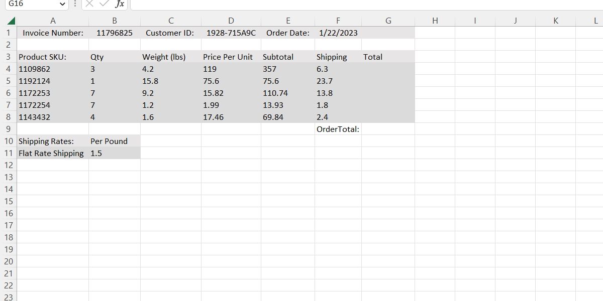The width and height of the screenshot is (603, 301).
Task: Open the Name Box dropdown arrow
Action: pos(62,4)
